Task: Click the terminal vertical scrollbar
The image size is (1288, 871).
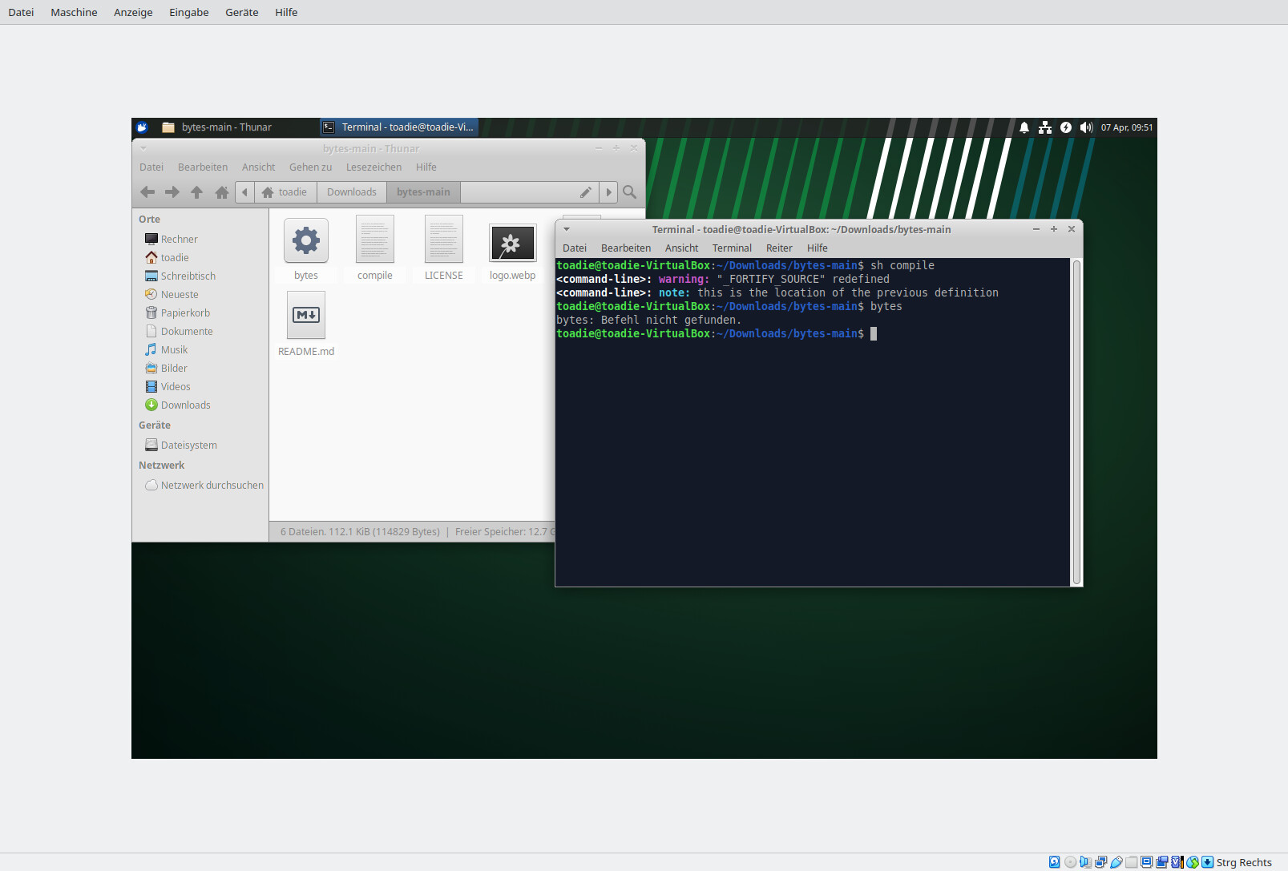Action: [x=1076, y=422]
